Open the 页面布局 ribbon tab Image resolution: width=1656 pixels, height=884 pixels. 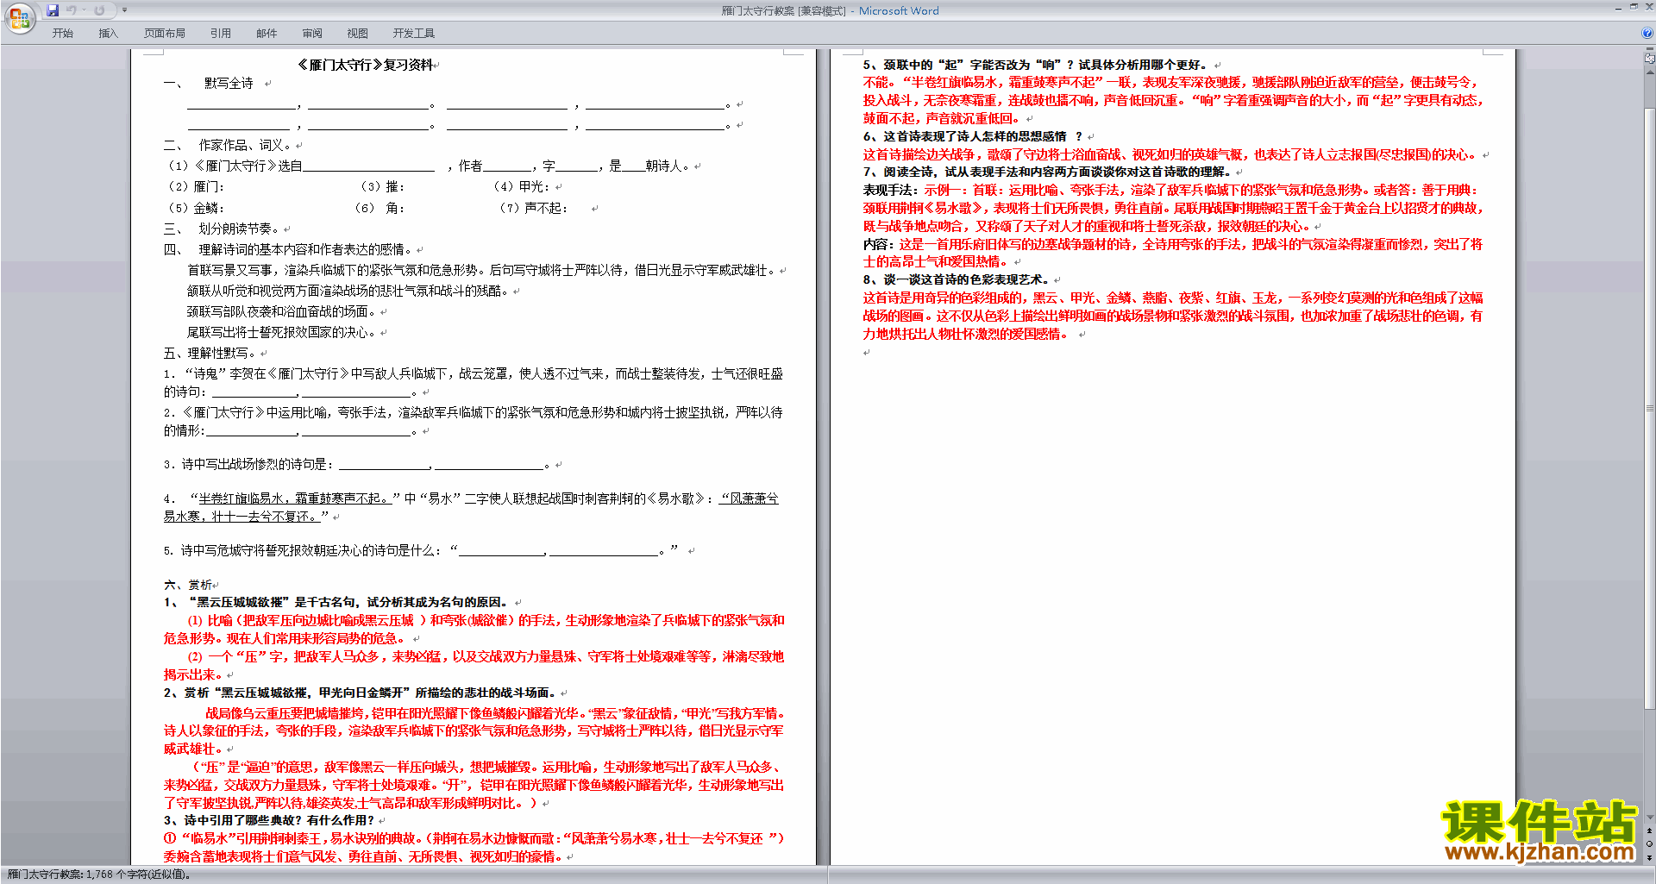(x=165, y=33)
